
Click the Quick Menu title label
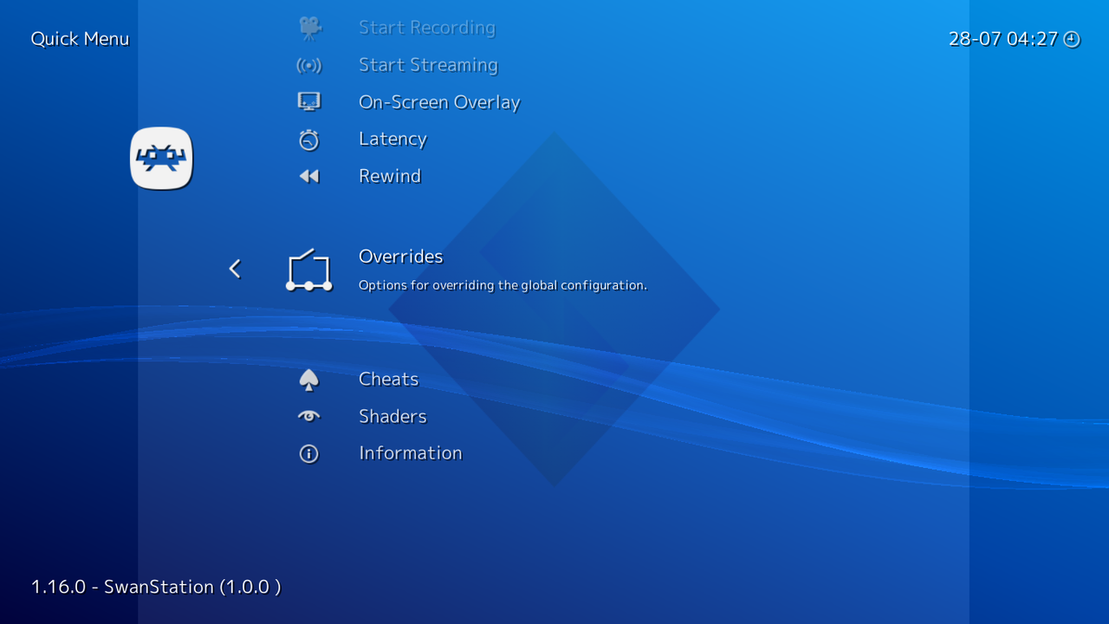[x=80, y=38]
